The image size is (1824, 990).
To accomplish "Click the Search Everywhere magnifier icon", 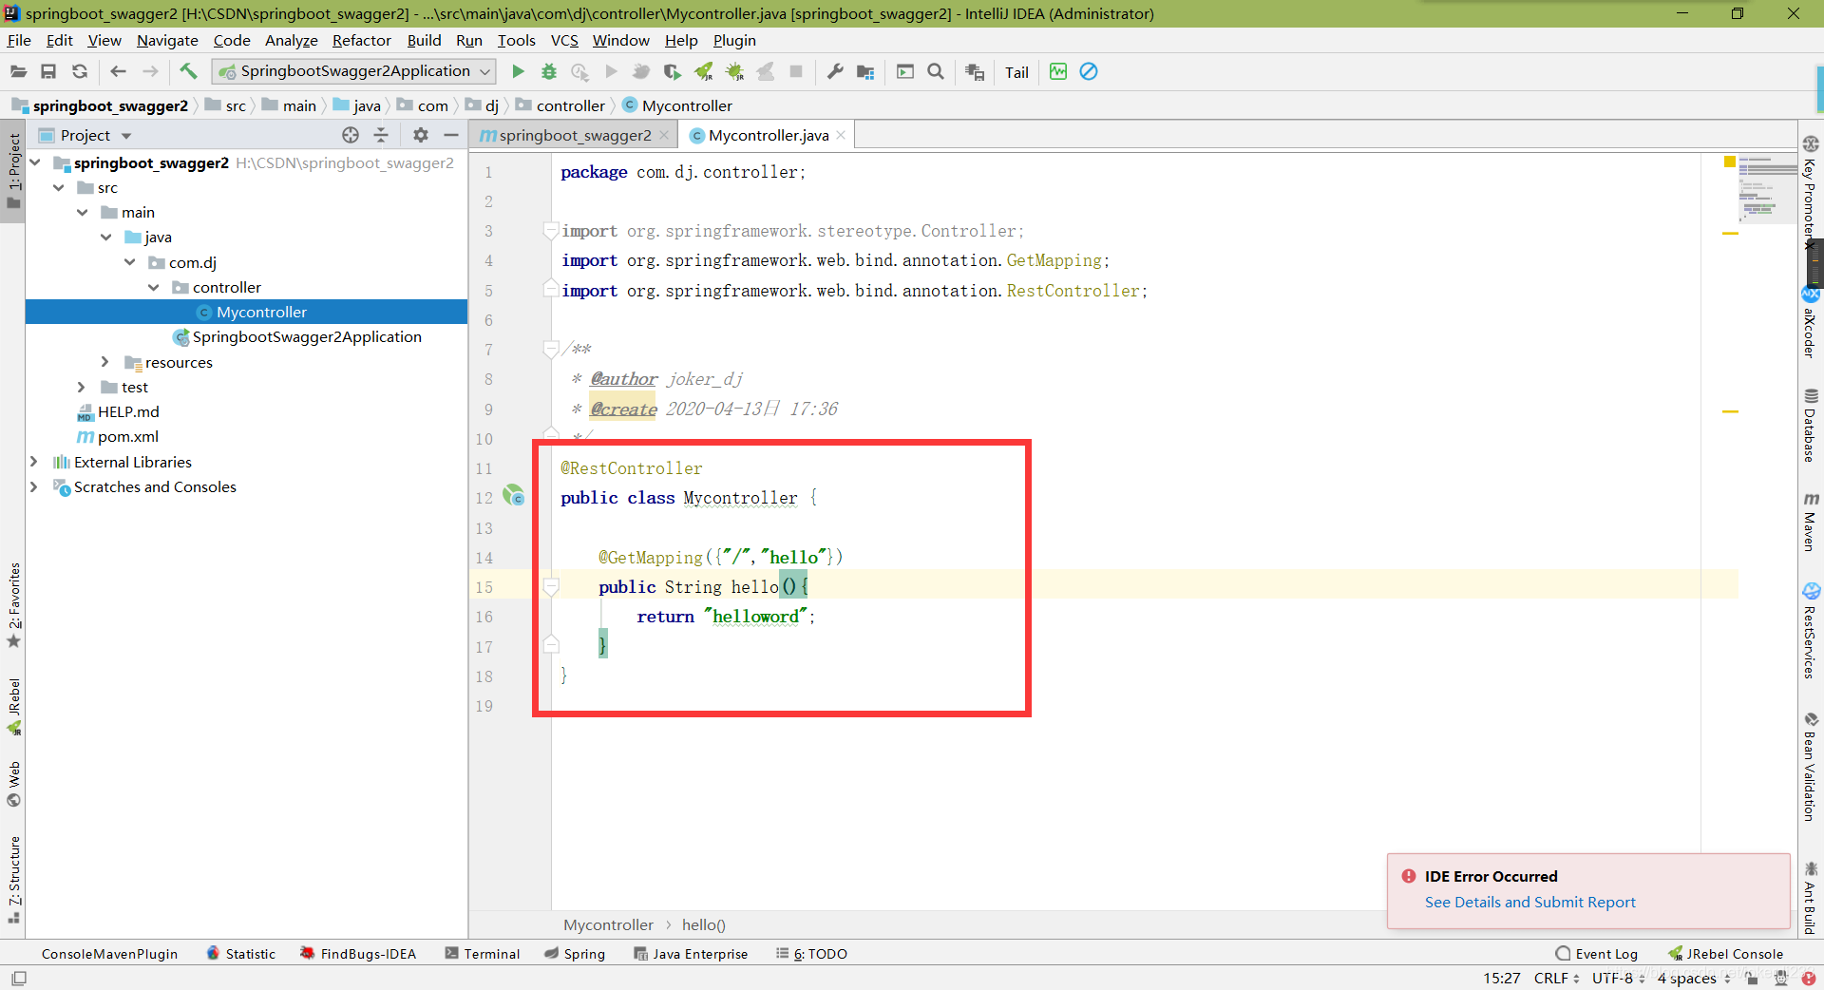I will tap(936, 71).
